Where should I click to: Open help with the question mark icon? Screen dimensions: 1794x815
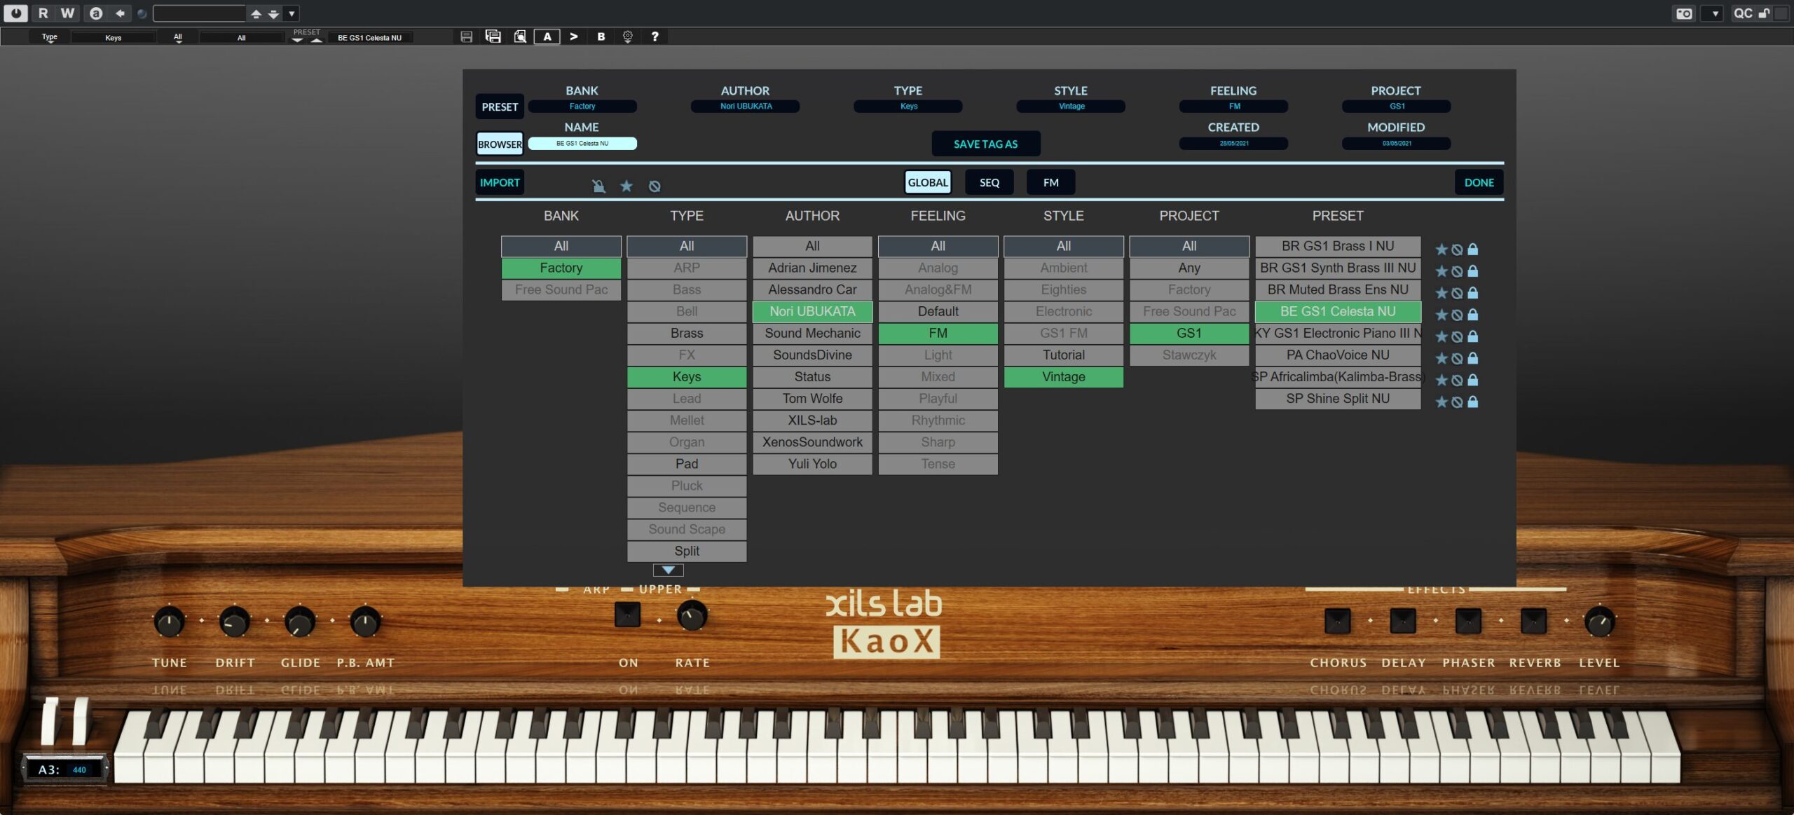click(x=655, y=36)
